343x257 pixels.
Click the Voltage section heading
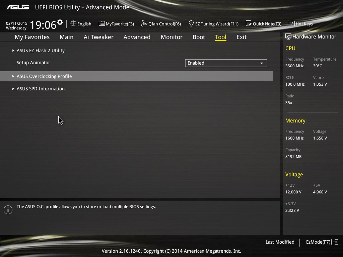point(294,174)
